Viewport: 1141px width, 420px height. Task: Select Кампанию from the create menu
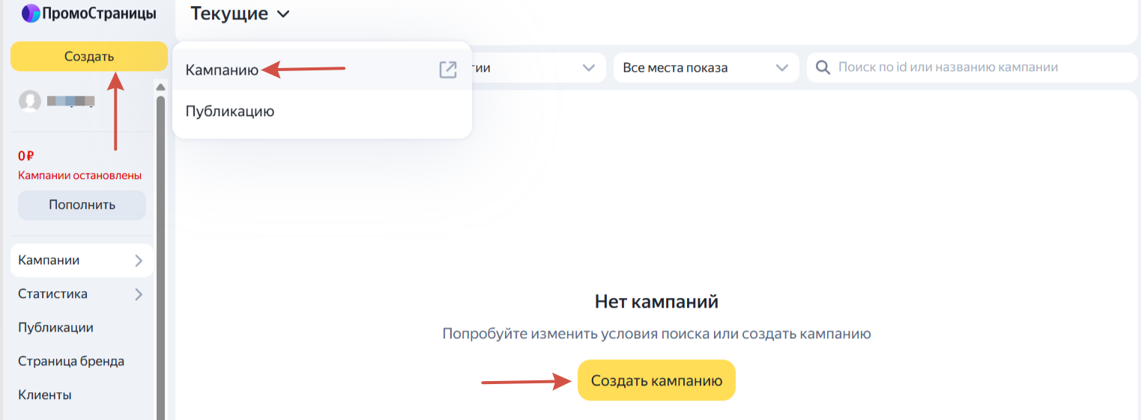point(222,70)
